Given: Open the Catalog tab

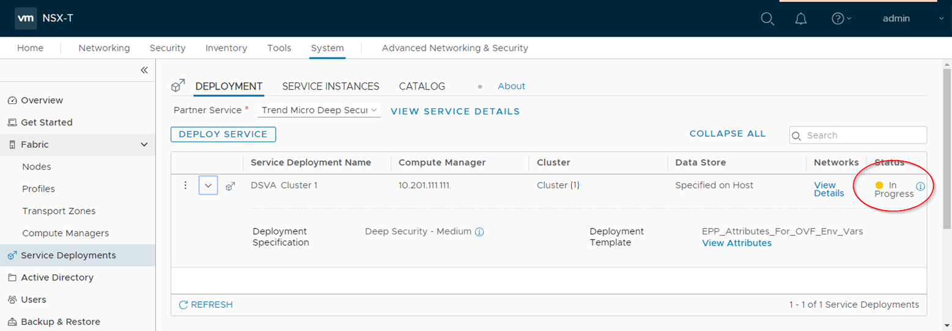Looking at the screenshot, I should (x=422, y=87).
